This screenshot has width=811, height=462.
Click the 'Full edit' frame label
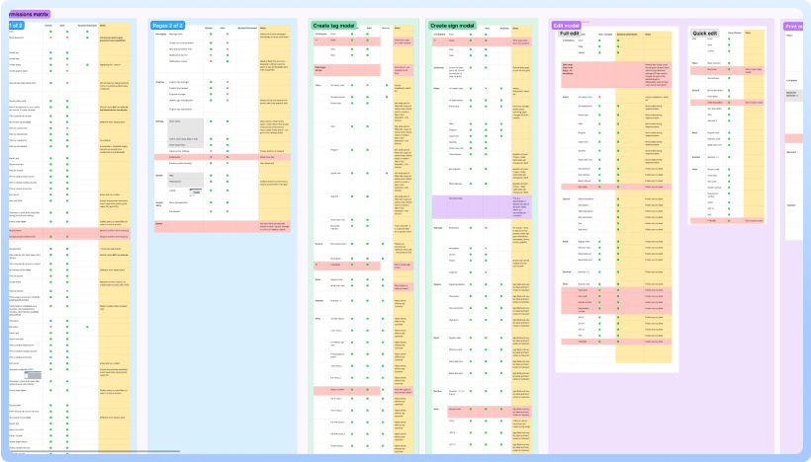570,33
